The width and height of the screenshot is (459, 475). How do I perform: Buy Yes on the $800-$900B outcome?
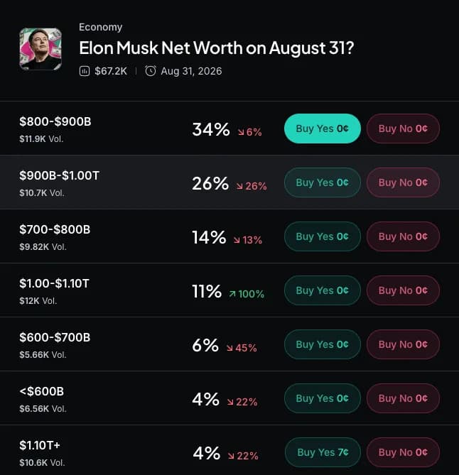coord(323,129)
